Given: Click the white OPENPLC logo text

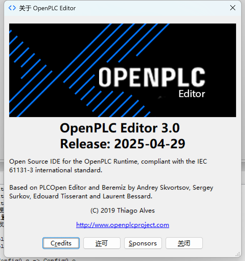Looking at the screenshot, I should tap(152, 77).
